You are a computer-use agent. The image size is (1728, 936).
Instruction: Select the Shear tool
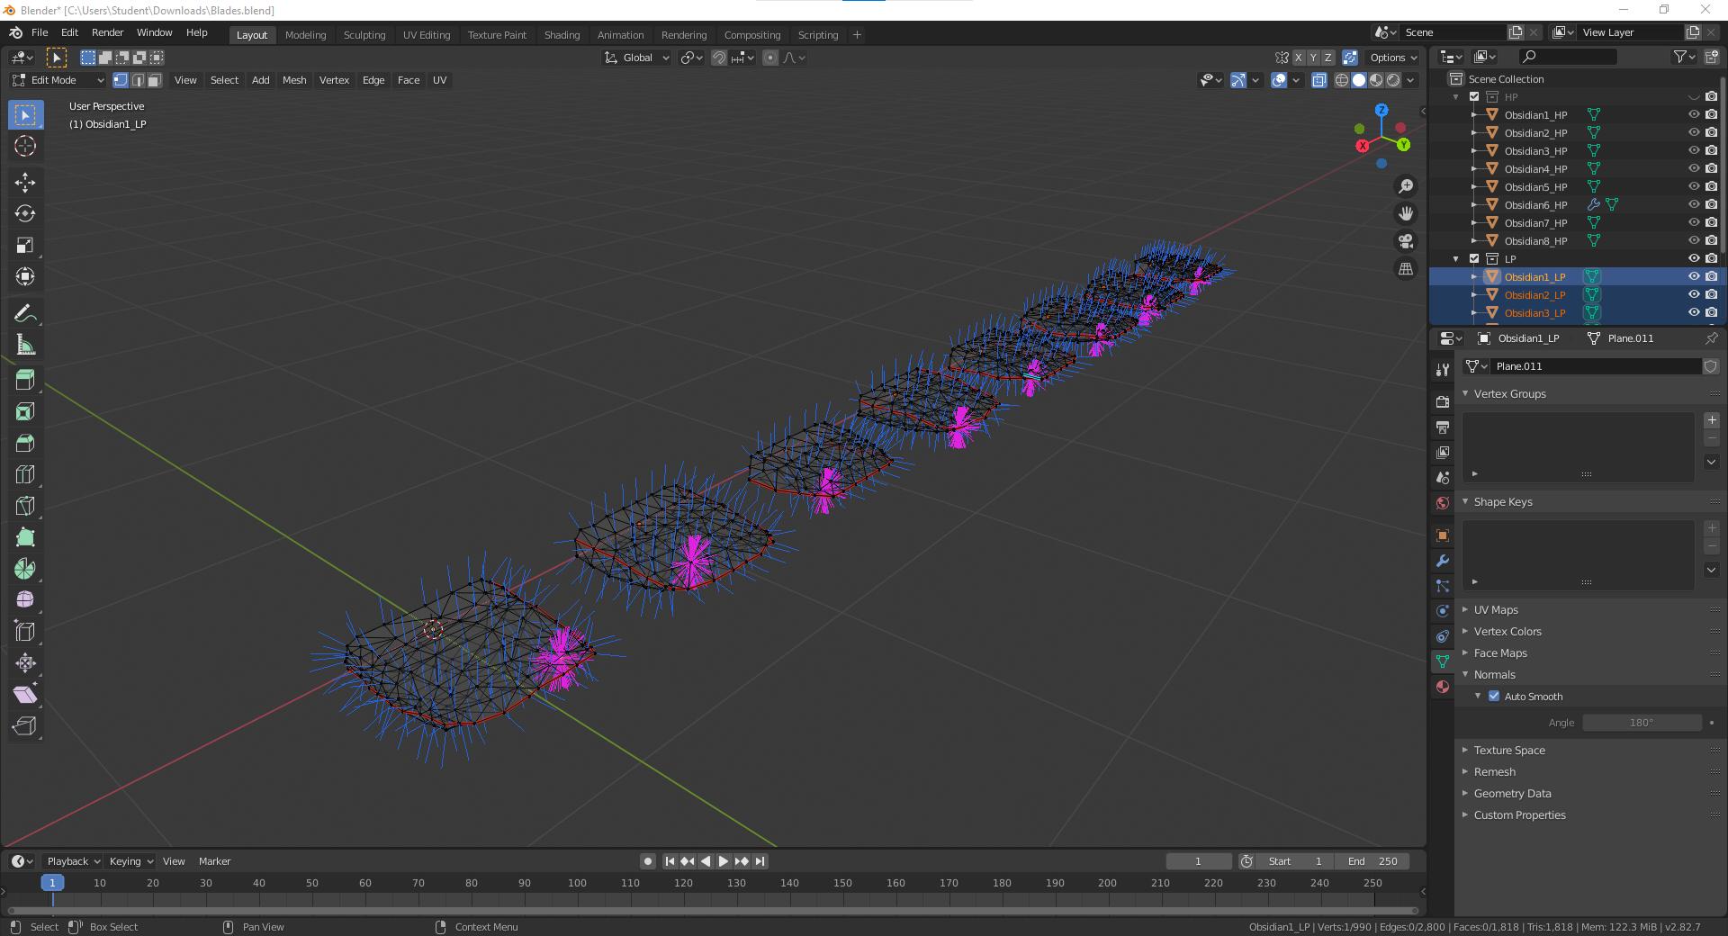point(25,695)
